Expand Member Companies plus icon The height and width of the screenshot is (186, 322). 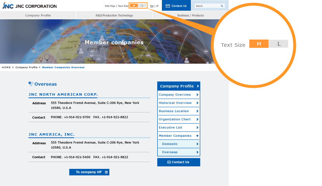point(197,136)
